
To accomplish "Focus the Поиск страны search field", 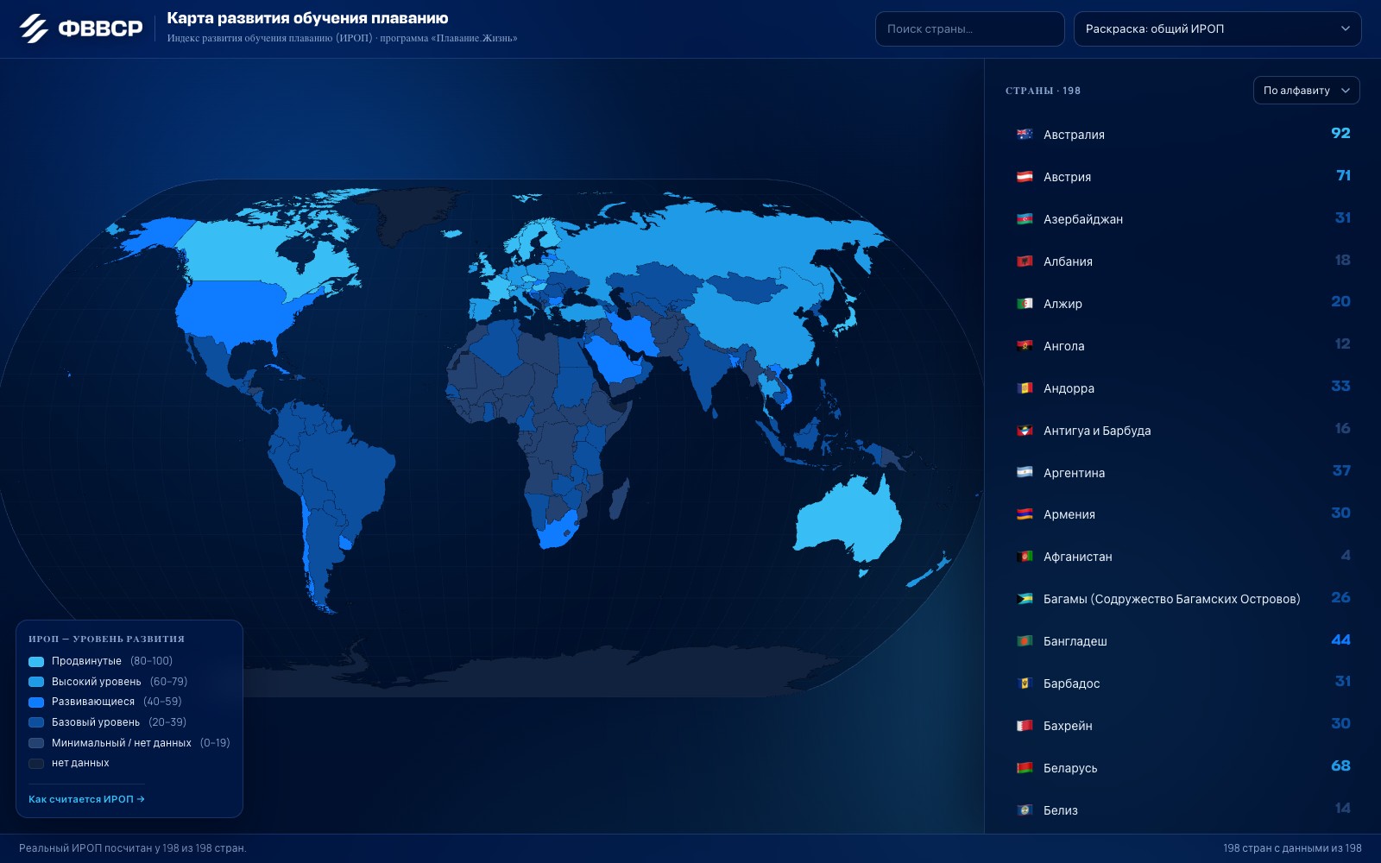I will [x=969, y=28].
